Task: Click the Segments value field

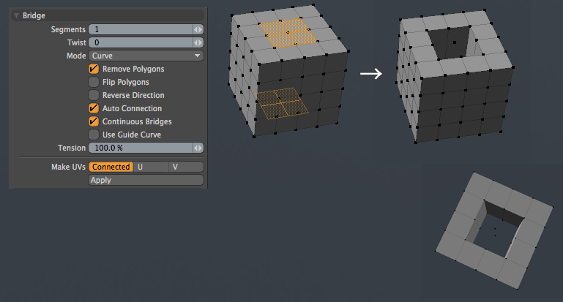Action: pyautogui.click(x=141, y=29)
